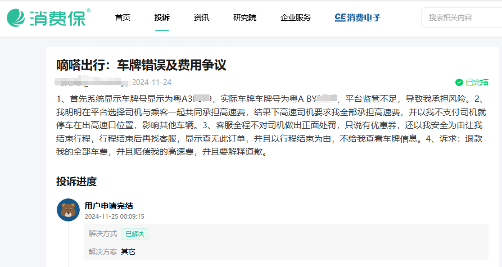Click the 已解决 tag

click(134, 234)
